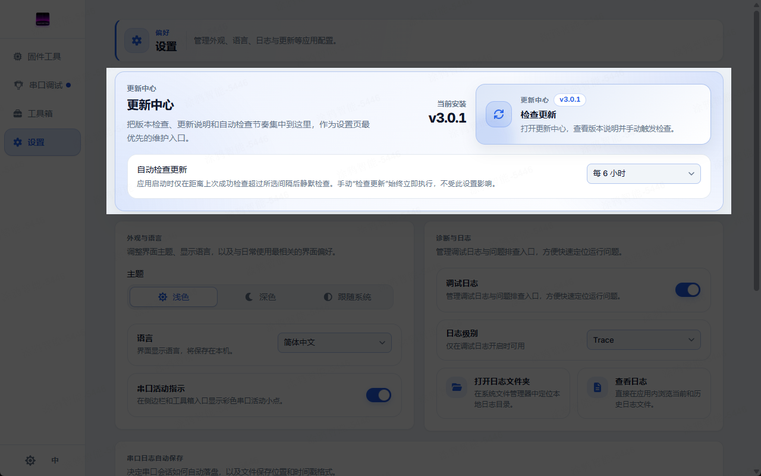
Task: Switch language via the 中 button
Action: tap(55, 461)
